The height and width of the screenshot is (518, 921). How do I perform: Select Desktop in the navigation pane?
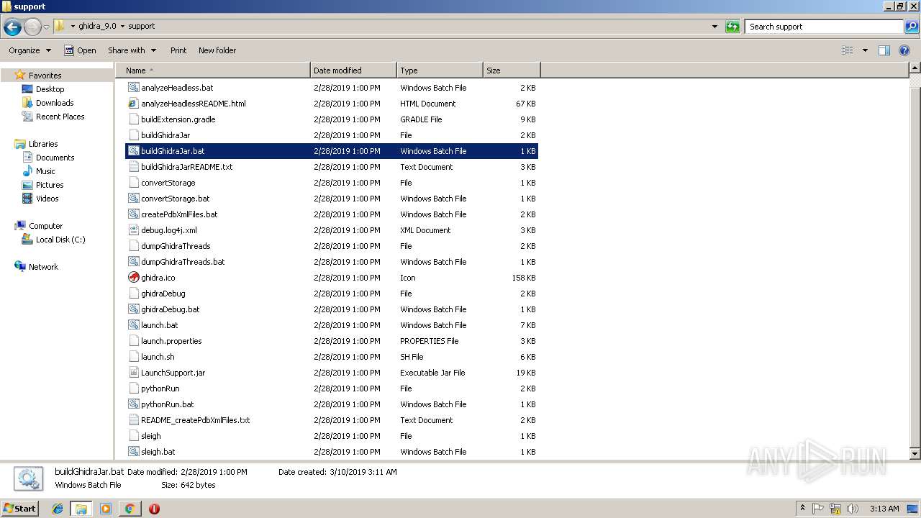tap(50, 89)
